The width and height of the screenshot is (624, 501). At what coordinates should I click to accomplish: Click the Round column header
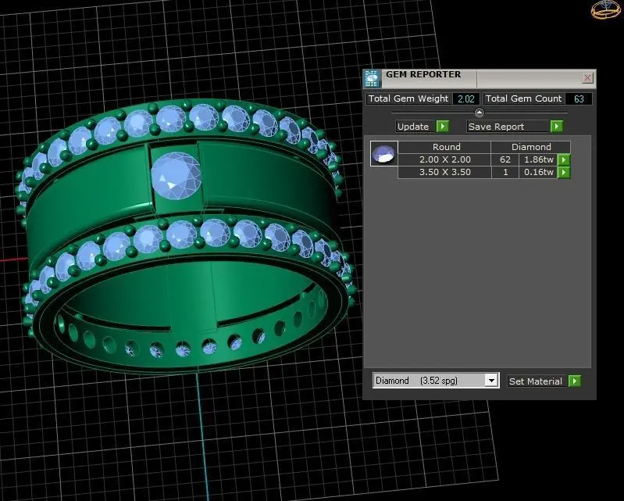[x=444, y=147]
